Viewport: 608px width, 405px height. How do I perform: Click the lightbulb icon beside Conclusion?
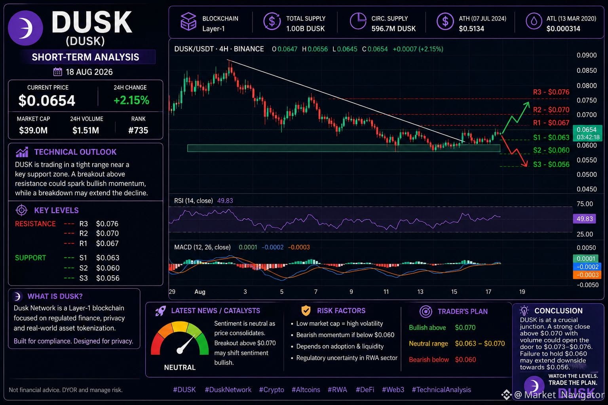tap(524, 310)
